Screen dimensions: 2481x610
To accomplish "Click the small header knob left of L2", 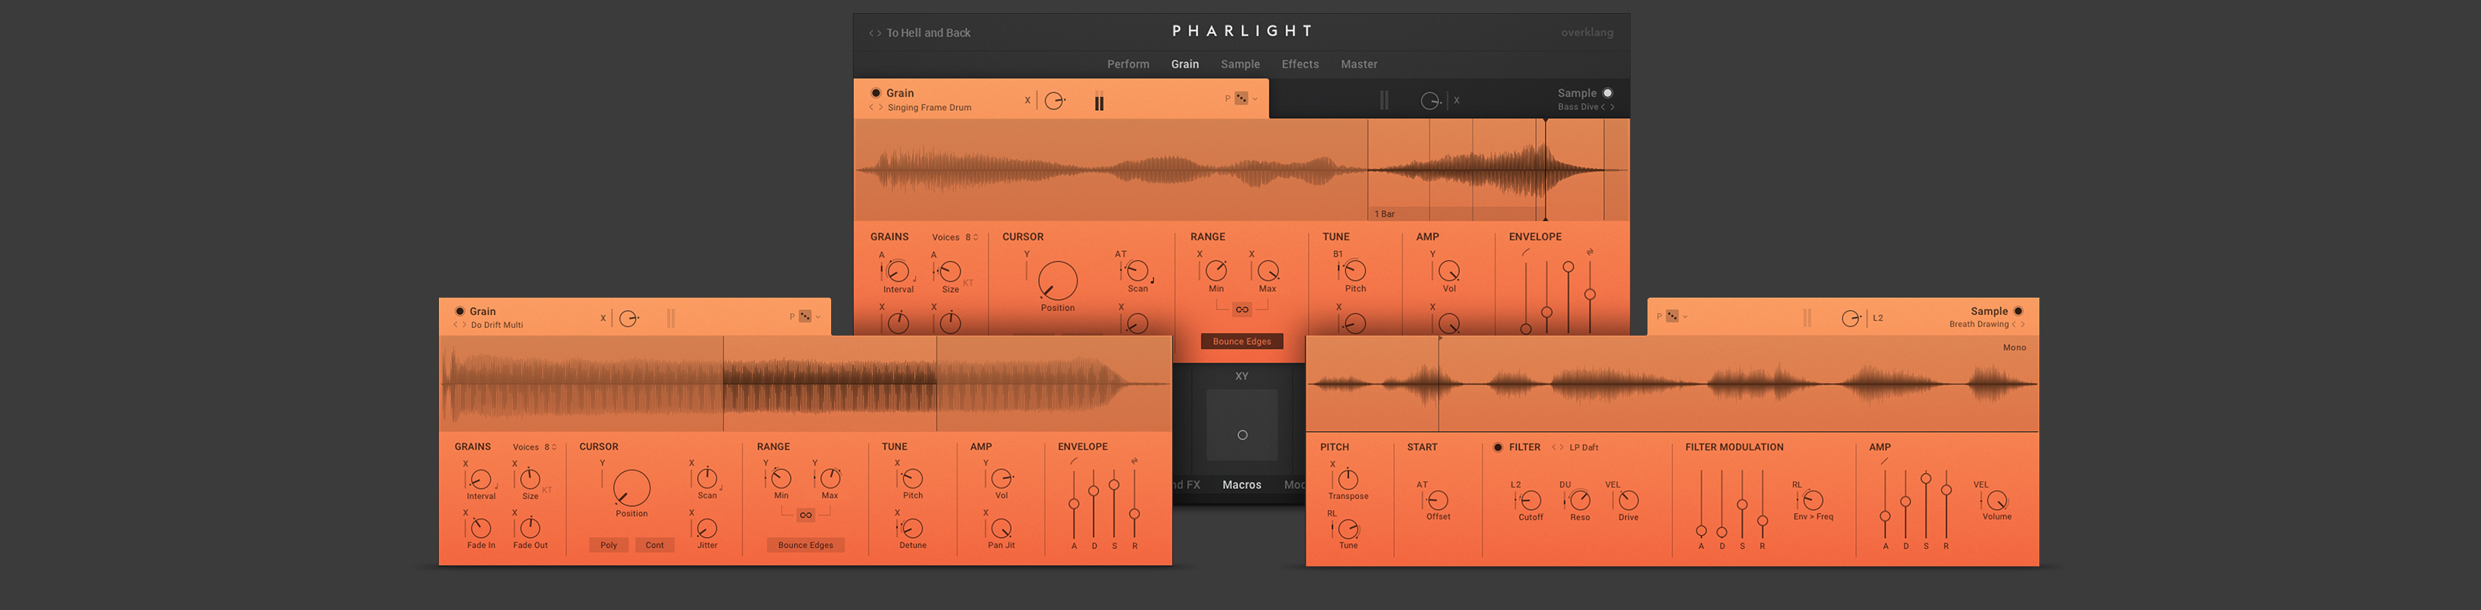I will 1850,319.
